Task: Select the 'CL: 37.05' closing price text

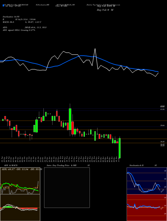Action: click(x=61, y=6)
